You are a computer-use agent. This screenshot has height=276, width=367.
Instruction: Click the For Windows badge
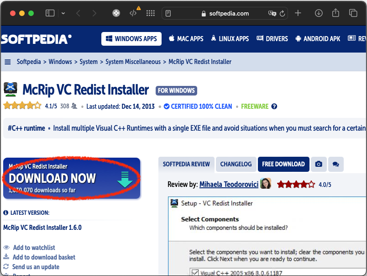(176, 90)
